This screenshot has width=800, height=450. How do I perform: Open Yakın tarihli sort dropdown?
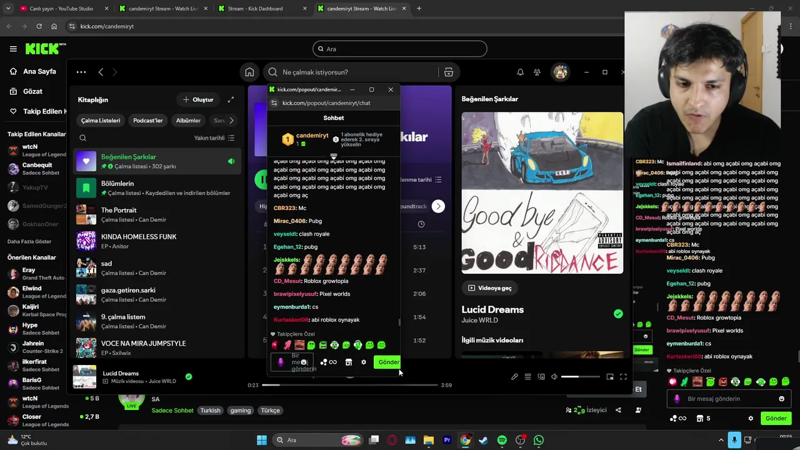[x=214, y=137]
